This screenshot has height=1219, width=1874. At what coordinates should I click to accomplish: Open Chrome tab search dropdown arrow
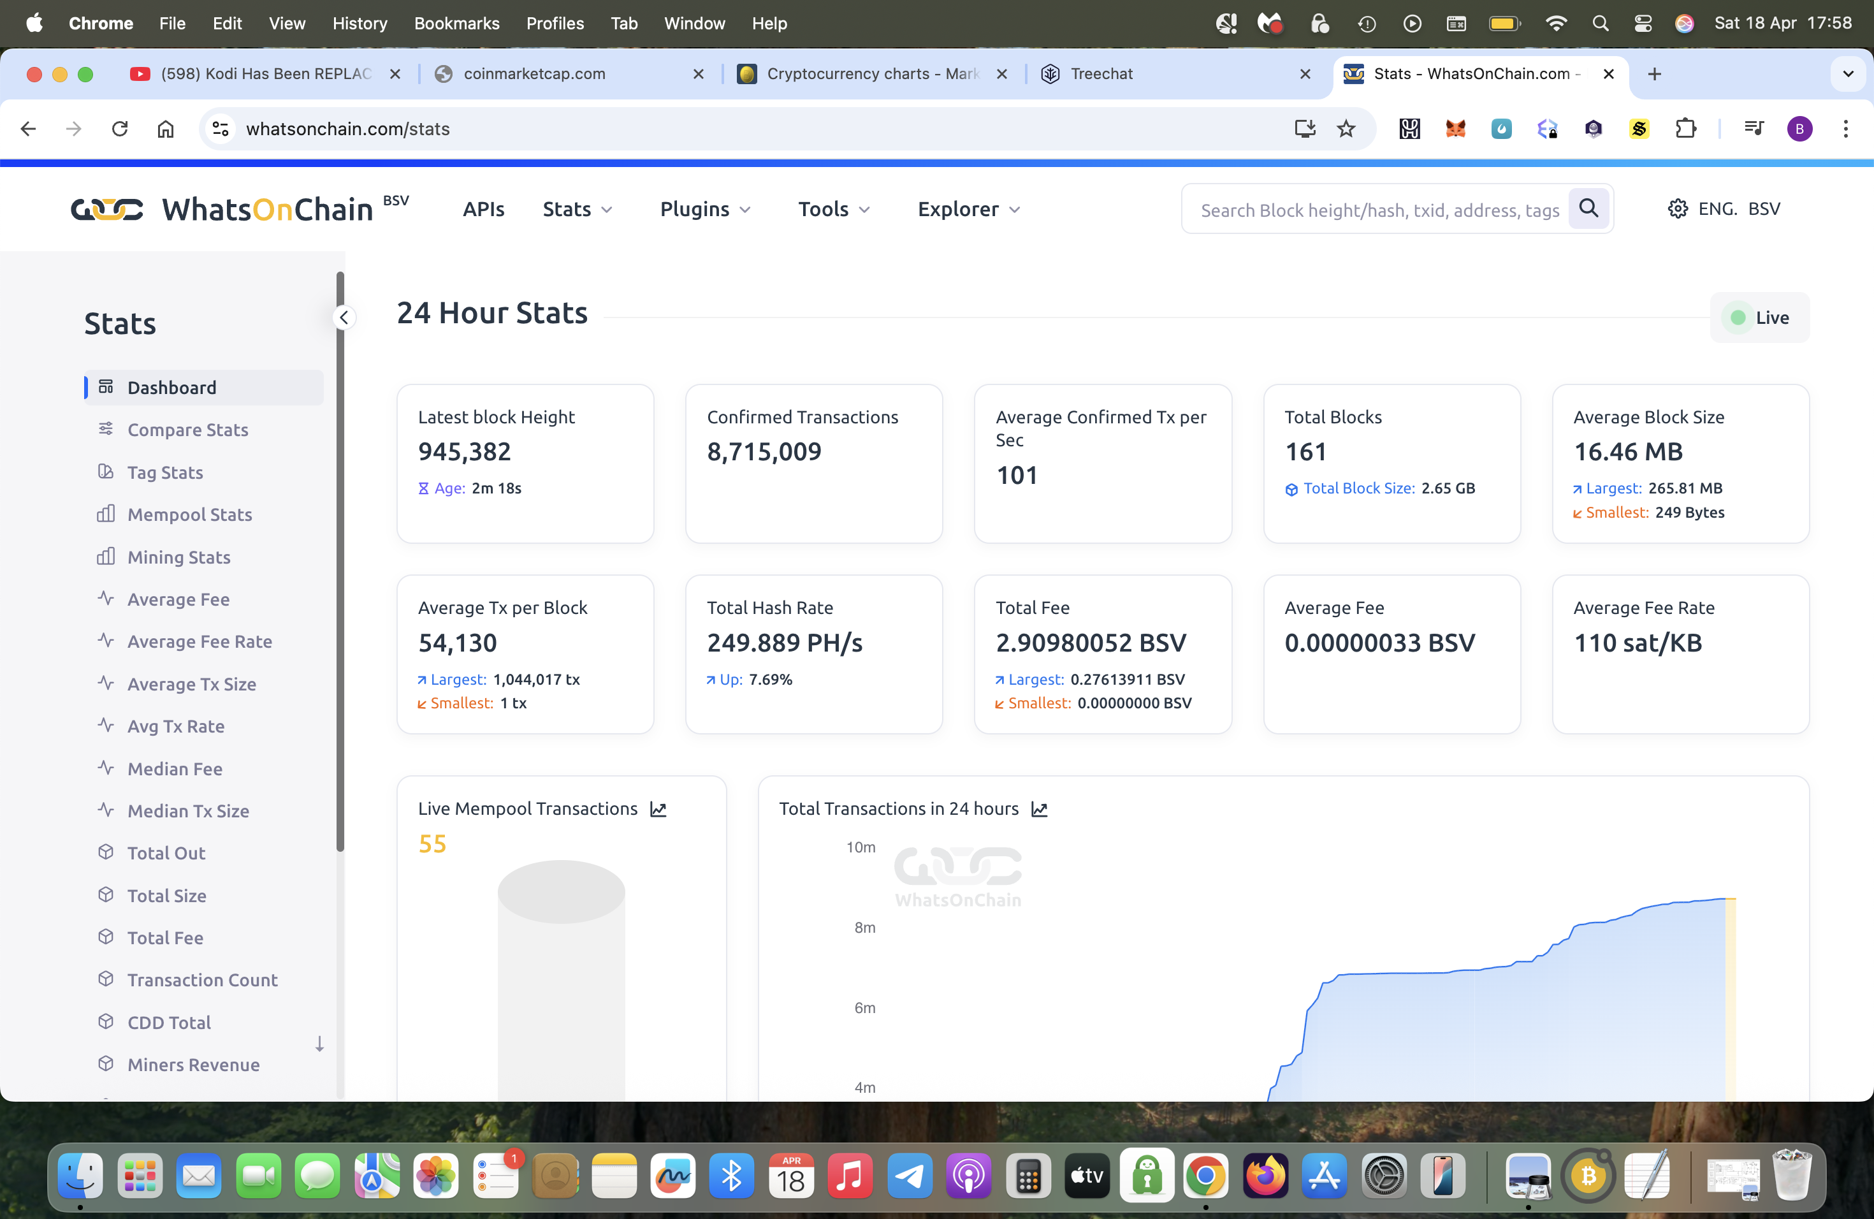(x=1848, y=74)
